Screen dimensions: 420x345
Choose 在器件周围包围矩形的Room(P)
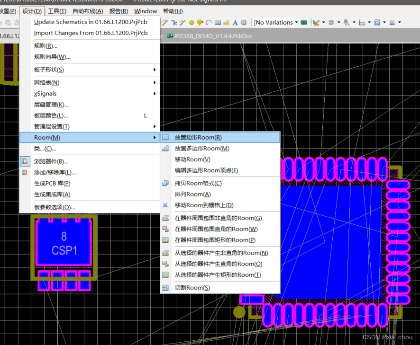tap(220, 240)
